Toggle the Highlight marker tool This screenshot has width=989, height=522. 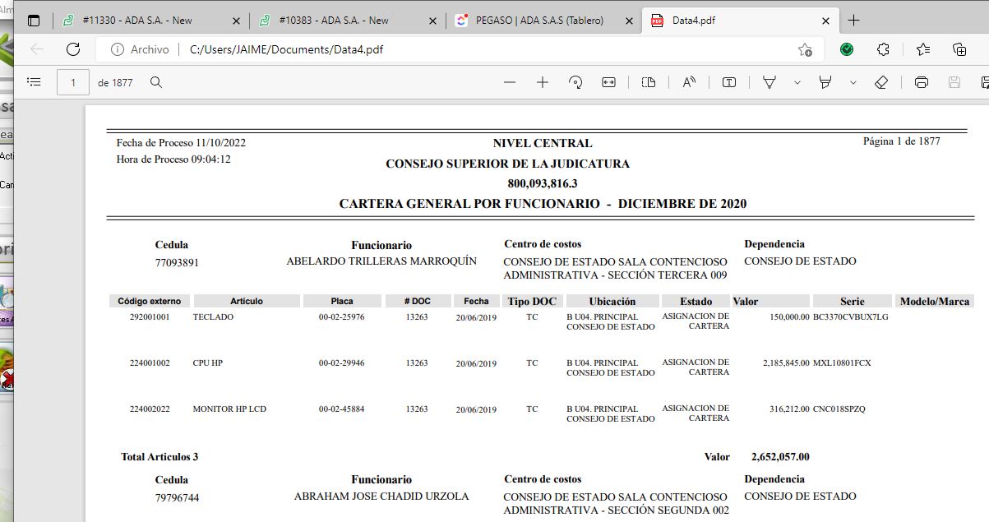(x=825, y=82)
